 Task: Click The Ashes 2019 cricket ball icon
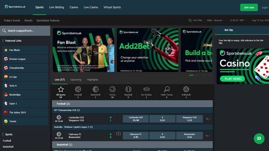click(x=6, y=112)
